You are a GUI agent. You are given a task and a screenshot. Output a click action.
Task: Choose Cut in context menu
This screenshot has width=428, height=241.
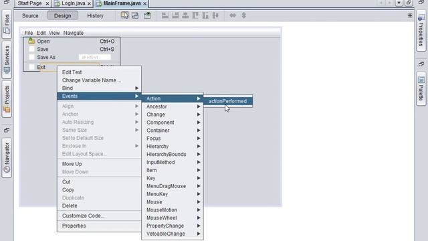click(x=99, y=181)
